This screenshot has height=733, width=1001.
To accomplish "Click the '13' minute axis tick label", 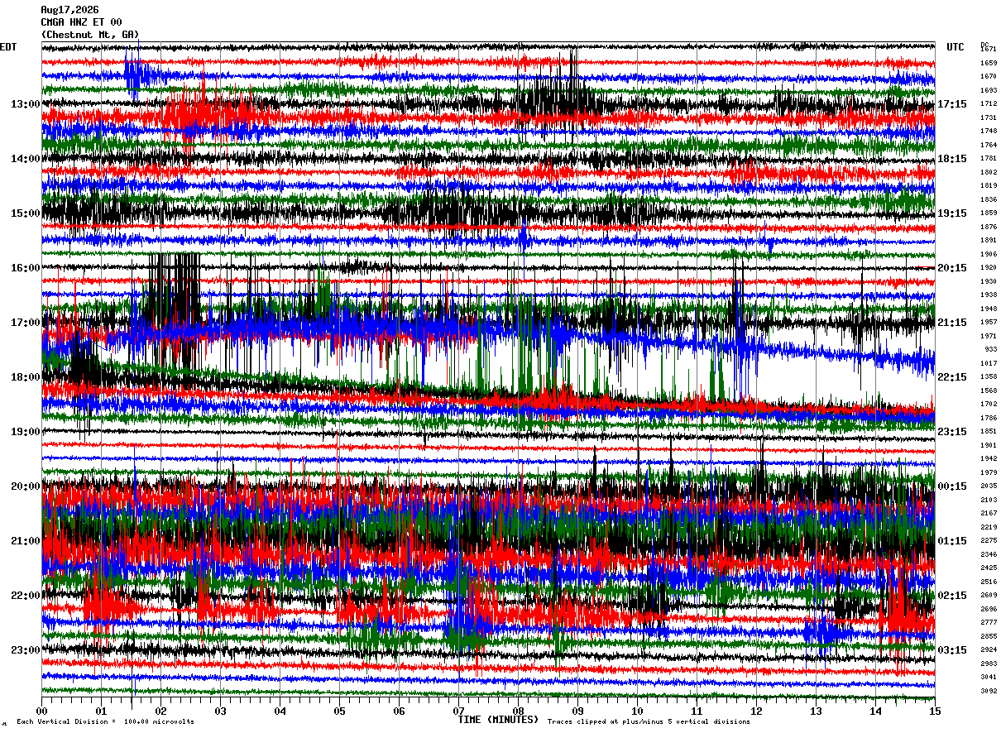I will click(x=816, y=711).
